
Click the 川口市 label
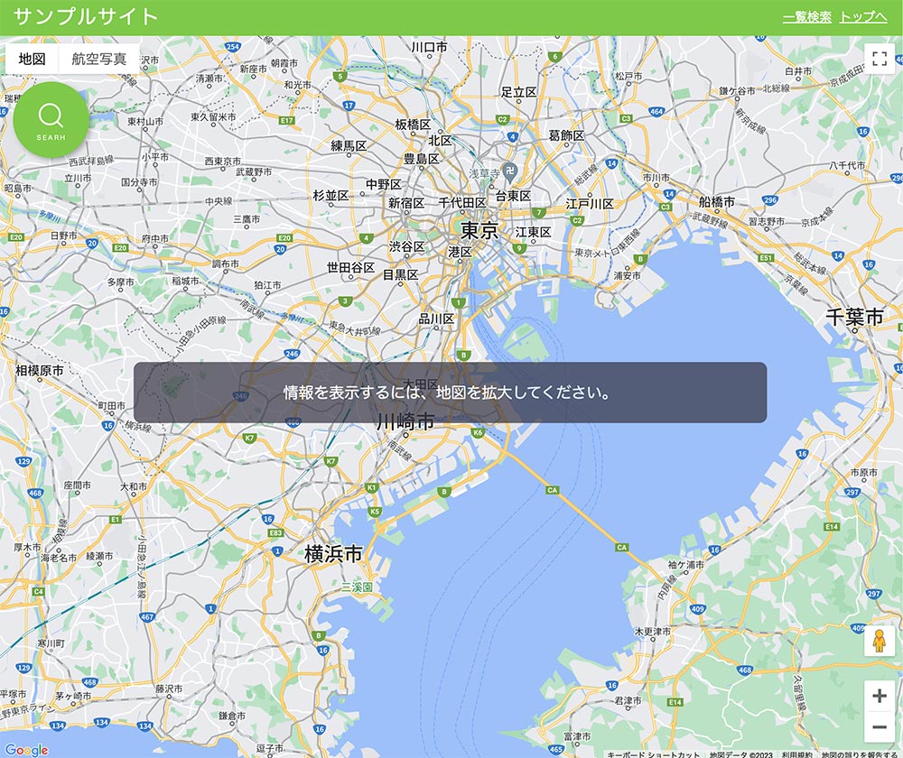coord(429,47)
